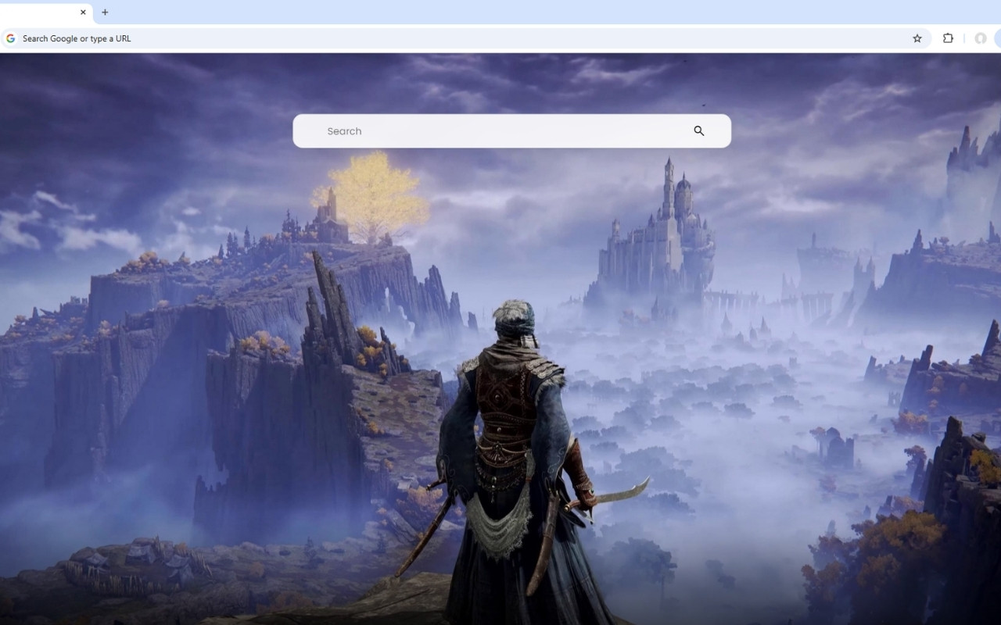Bookmark this tab with the star icon
1001x625 pixels.
click(917, 38)
